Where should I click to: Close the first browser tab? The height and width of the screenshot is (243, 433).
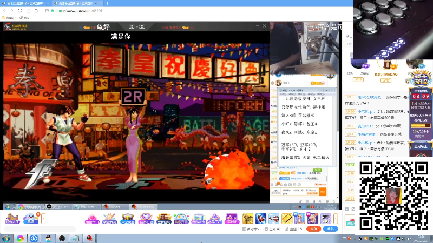coord(48,3)
